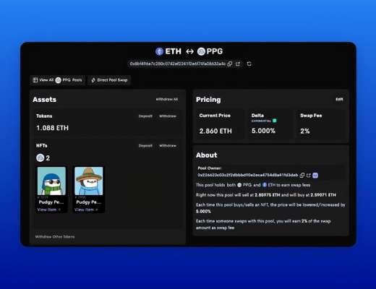
Task: Click the purple badge after owner address
Action: pos(315,176)
